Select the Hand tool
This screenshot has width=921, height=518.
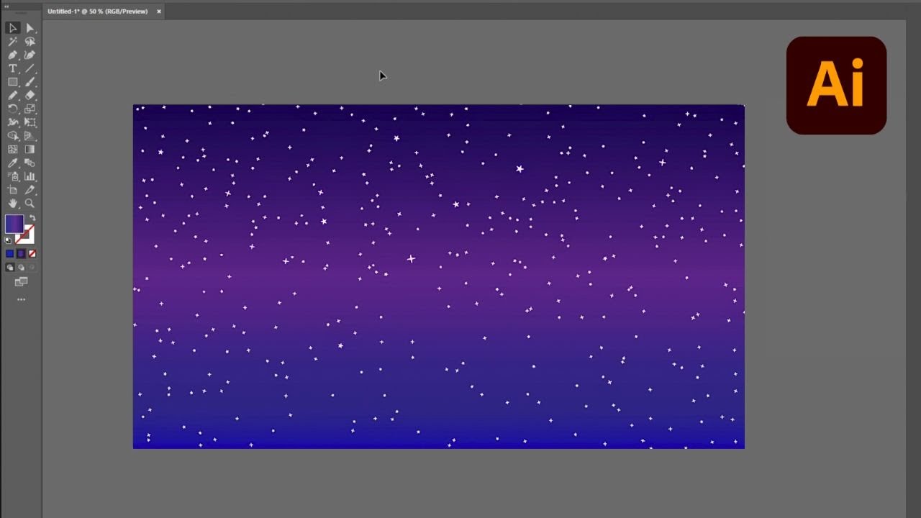(x=13, y=203)
